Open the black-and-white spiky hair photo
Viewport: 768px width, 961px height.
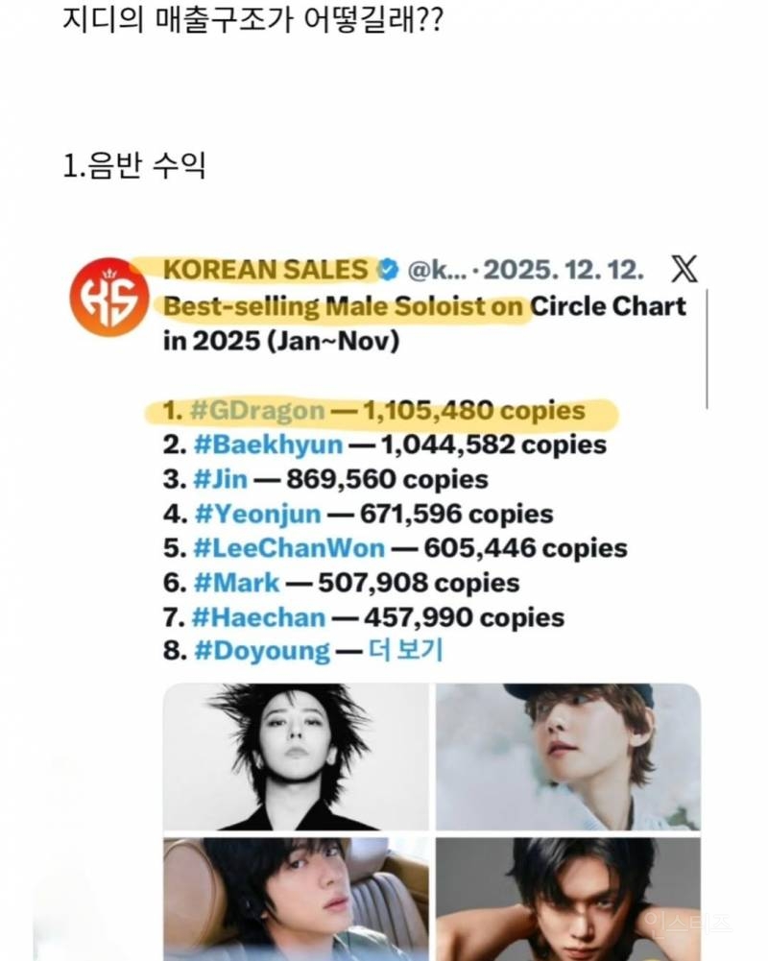point(296,757)
